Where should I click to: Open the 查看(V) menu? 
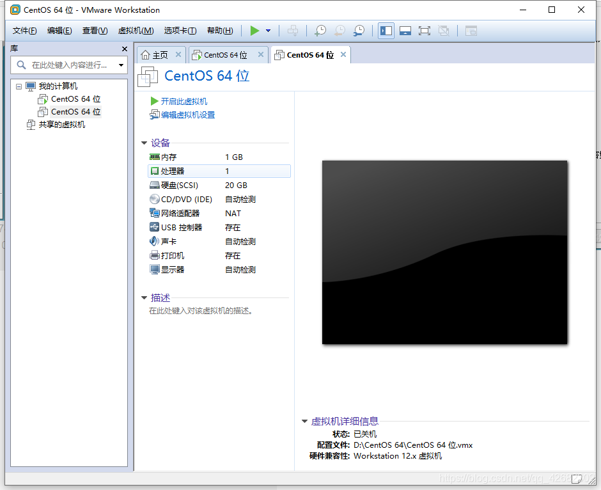(95, 31)
